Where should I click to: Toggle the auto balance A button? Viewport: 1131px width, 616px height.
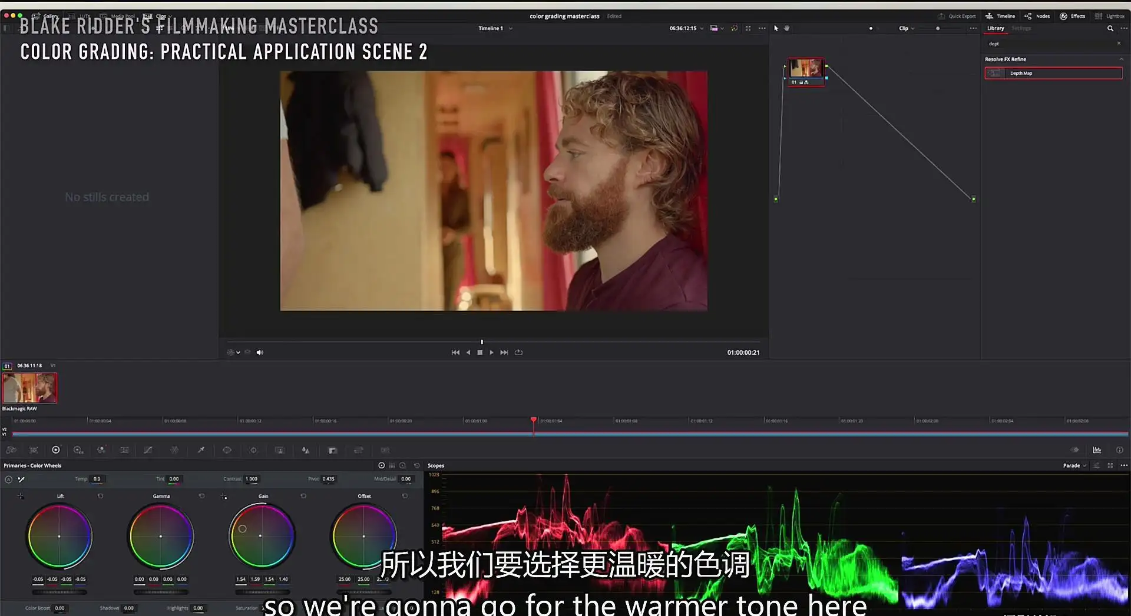tap(8, 480)
